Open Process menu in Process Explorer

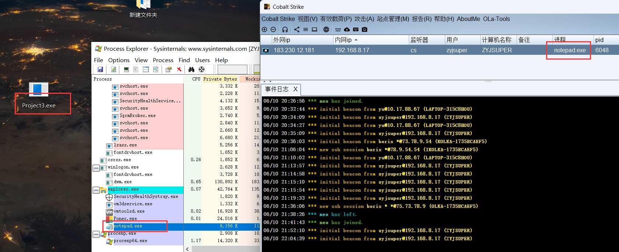tap(163, 60)
